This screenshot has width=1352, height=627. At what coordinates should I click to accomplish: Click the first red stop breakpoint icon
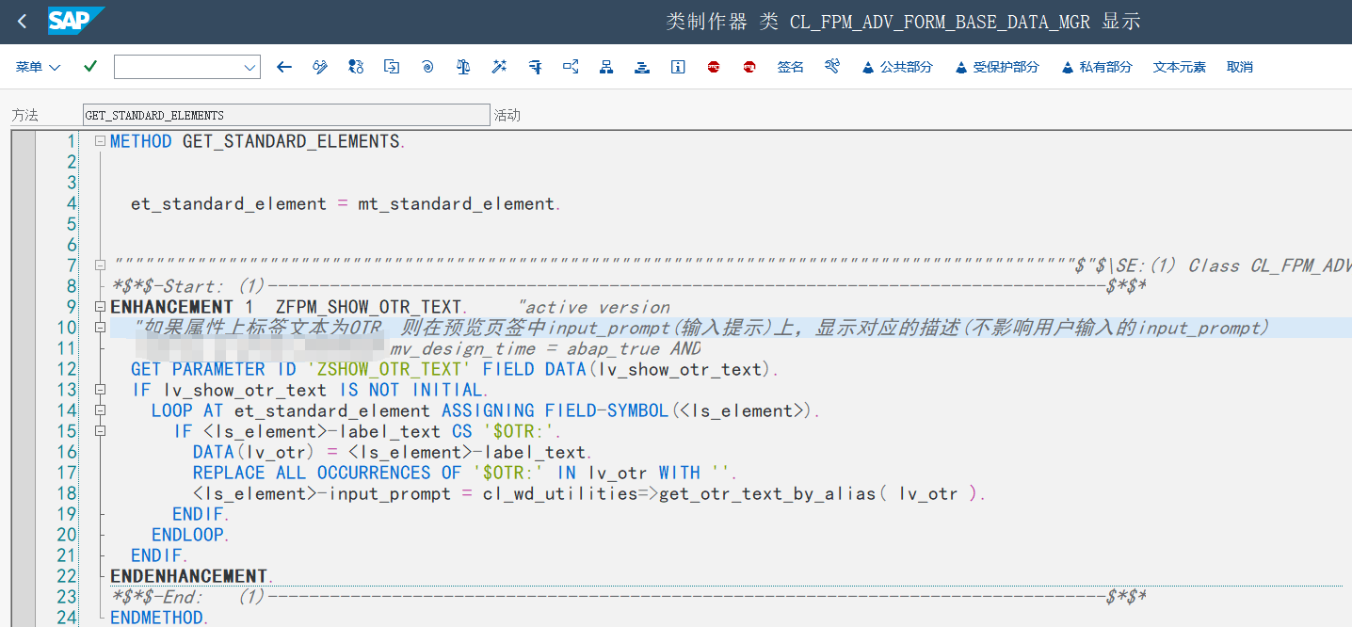[x=714, y=67]
